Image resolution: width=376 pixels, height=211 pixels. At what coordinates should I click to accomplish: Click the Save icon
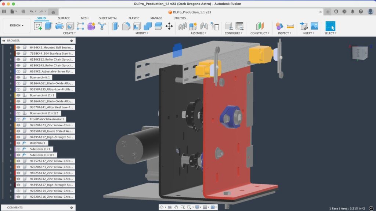tap(23, 11)
